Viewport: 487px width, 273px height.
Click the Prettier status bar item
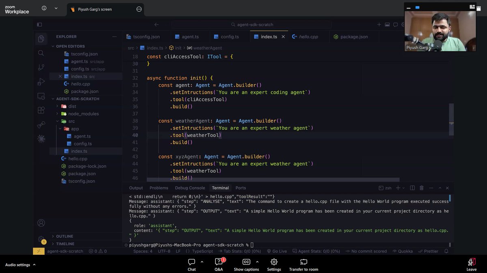pyautogui.click(x=428, y=251)
